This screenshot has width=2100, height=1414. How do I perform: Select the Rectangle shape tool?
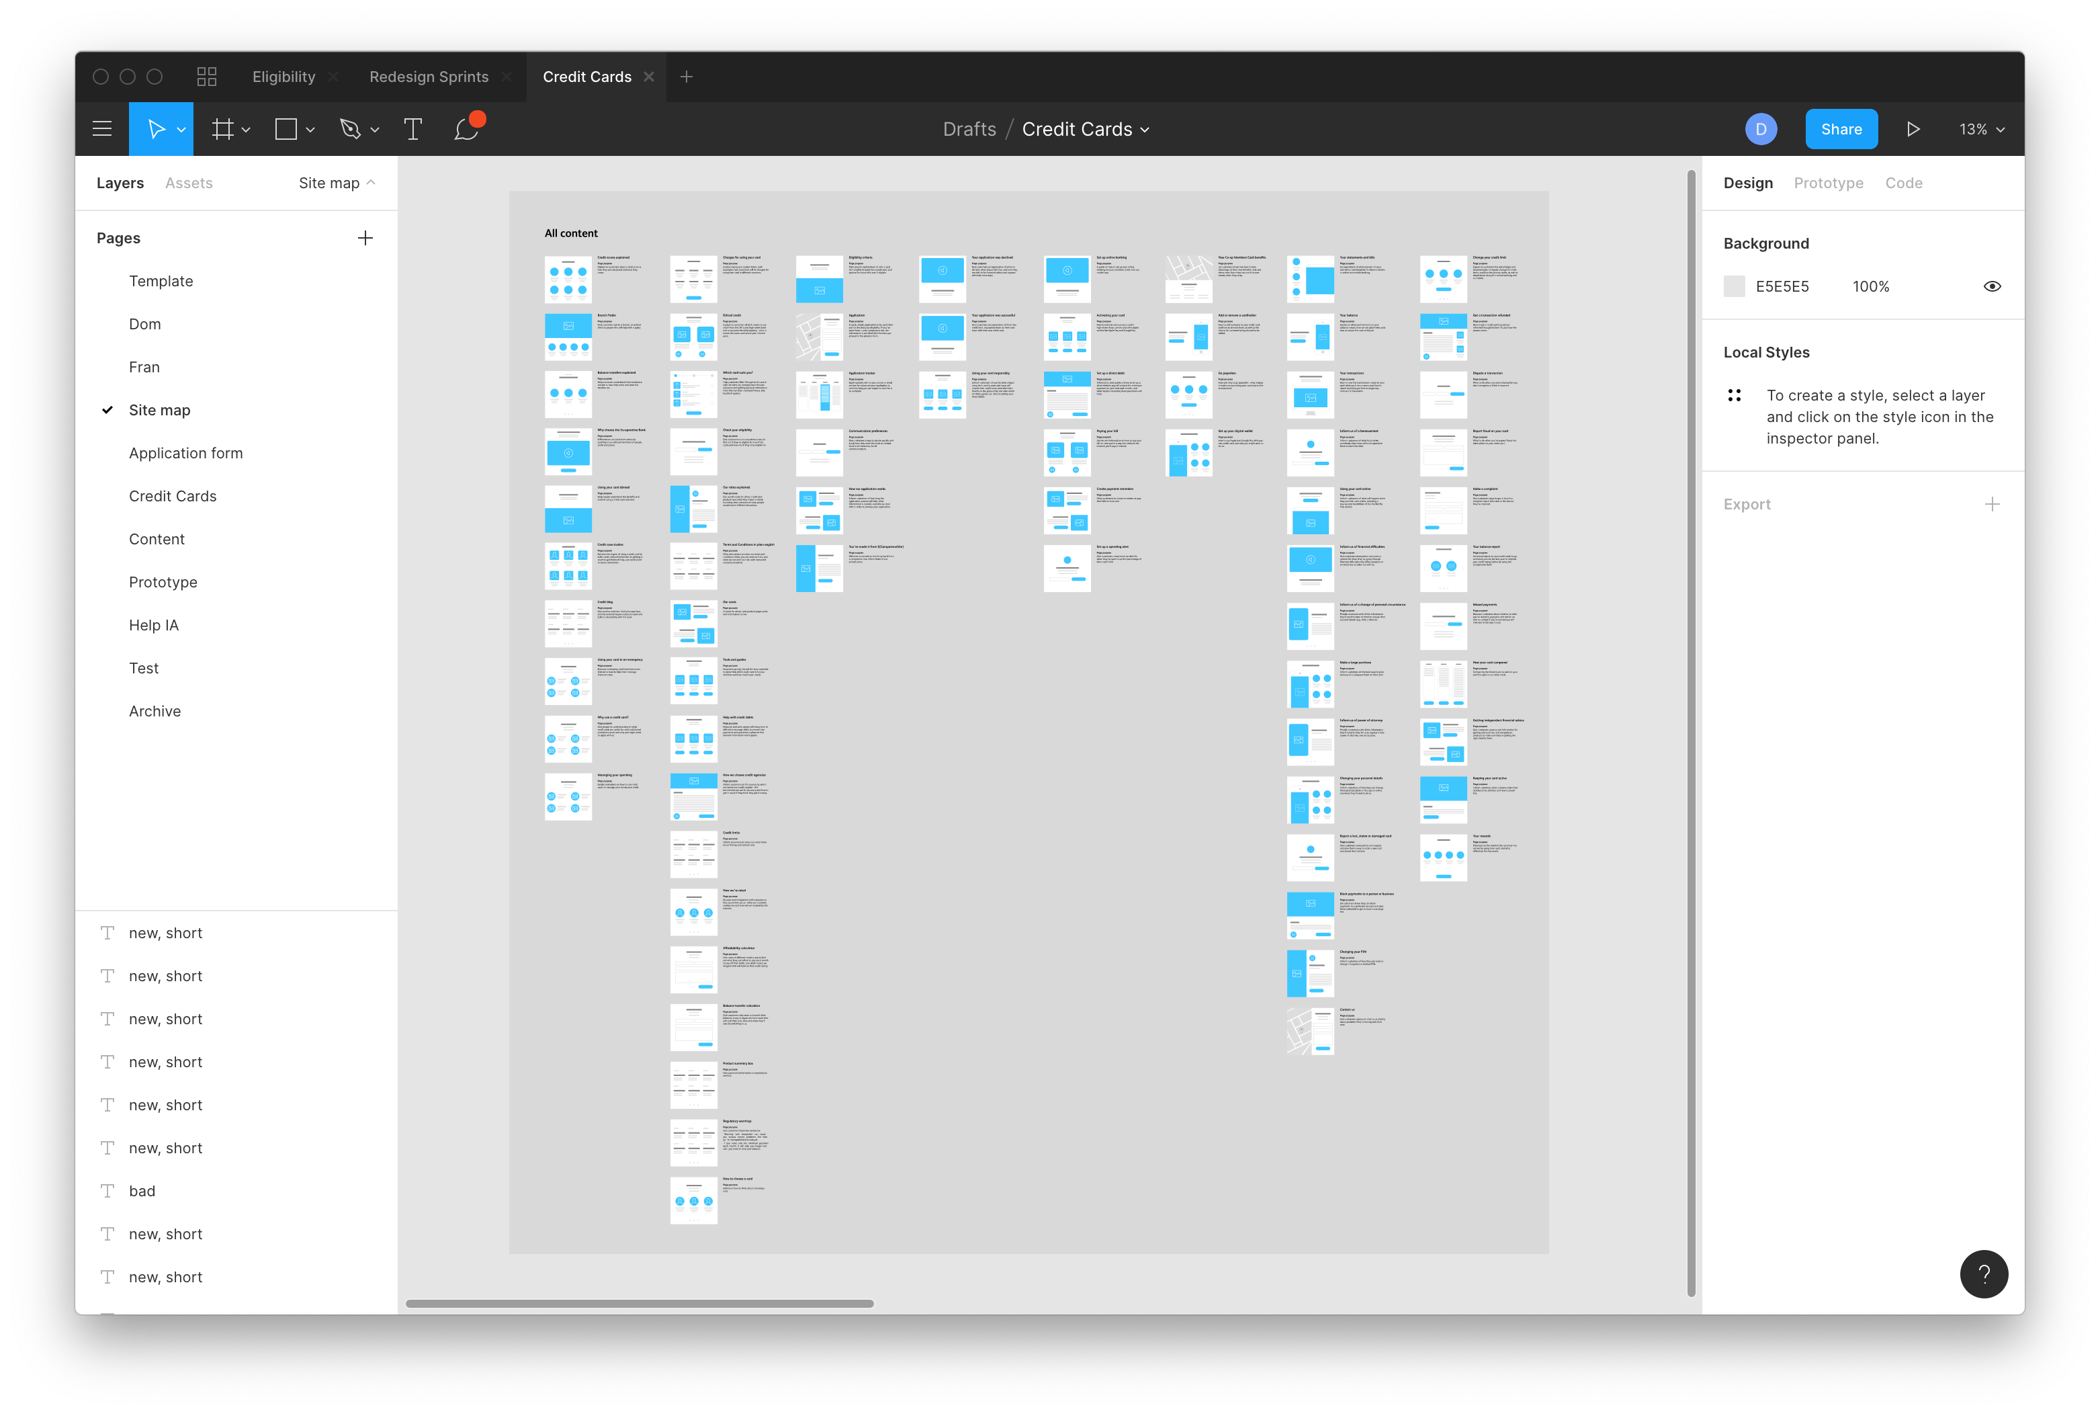point(286,129)
